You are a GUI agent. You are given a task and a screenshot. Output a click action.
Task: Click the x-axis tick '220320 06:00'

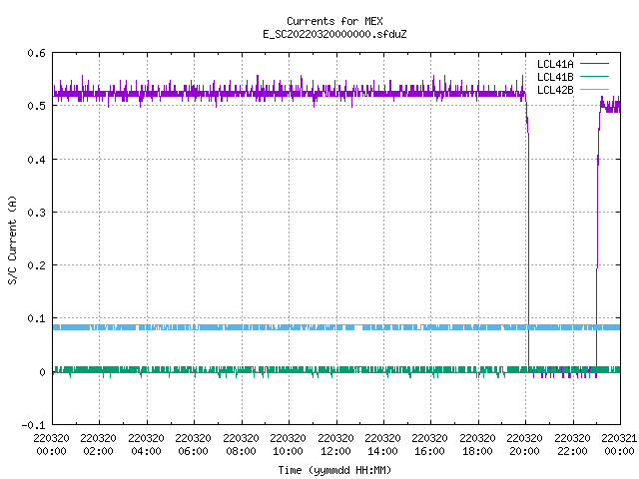point(193,445)
